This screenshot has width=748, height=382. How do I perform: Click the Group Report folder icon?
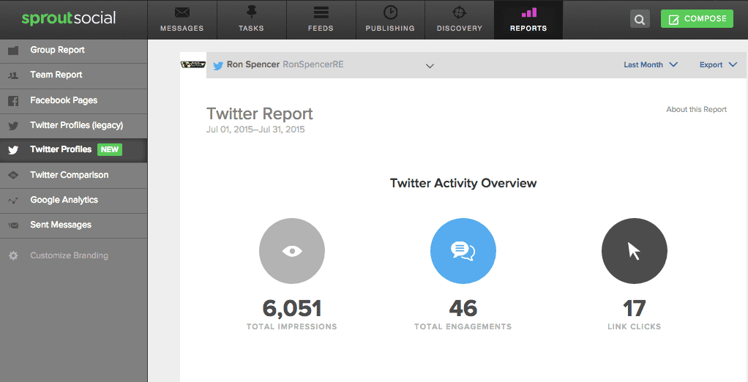[x=13, y=50]
